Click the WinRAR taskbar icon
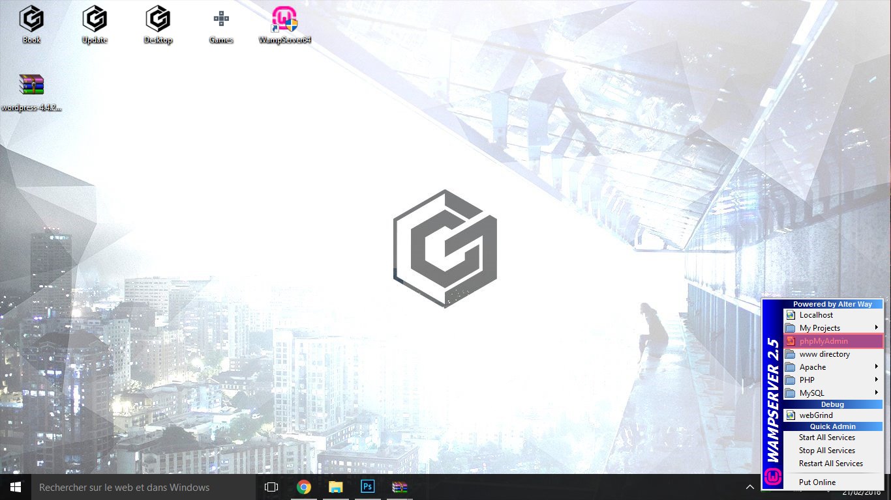 click(x=399, y=487)
